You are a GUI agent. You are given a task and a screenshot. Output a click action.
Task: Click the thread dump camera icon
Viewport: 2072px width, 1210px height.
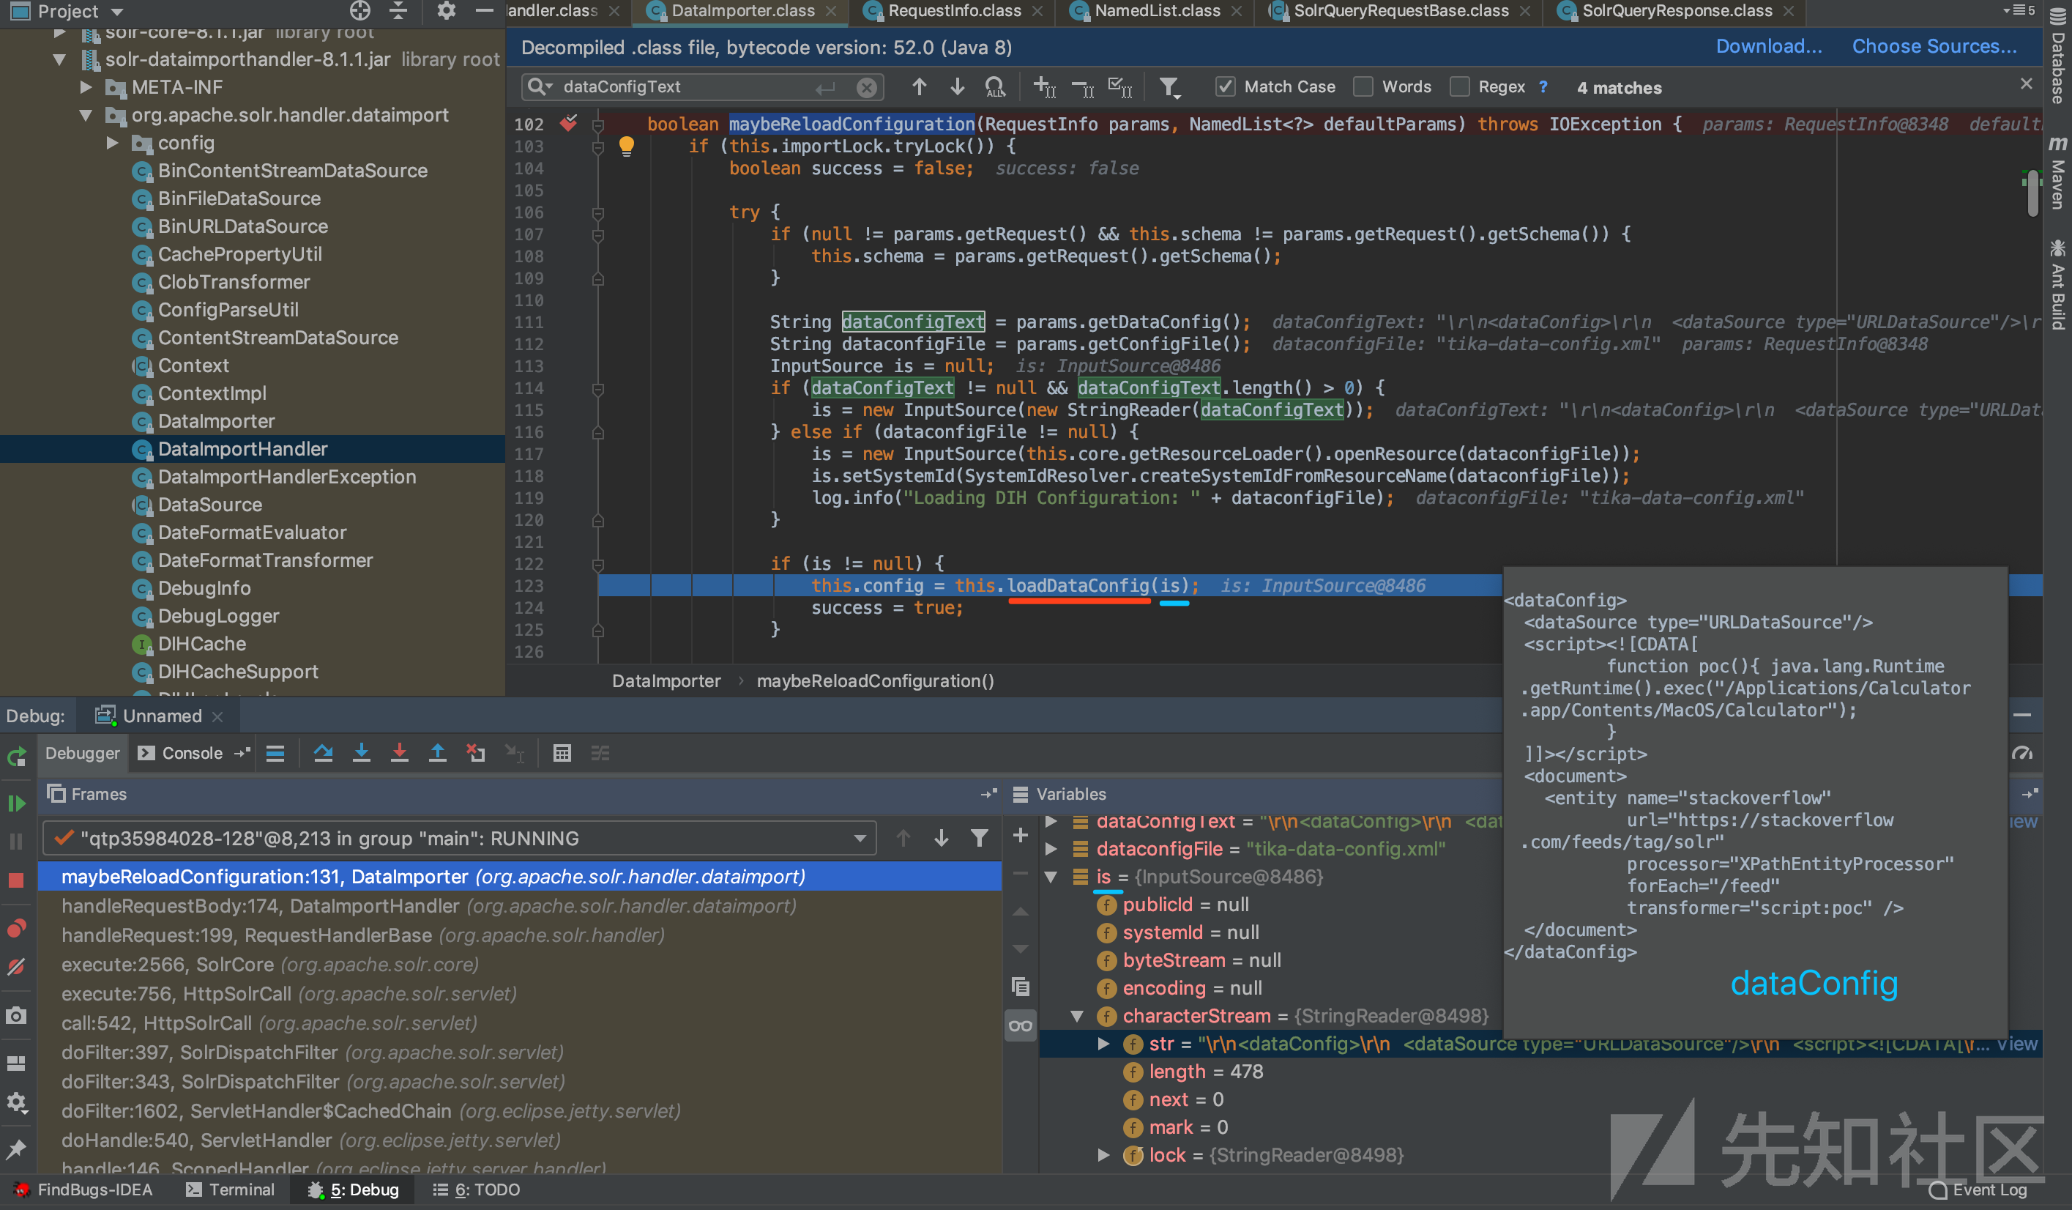pyautogui.click(x=16, y=1015)
